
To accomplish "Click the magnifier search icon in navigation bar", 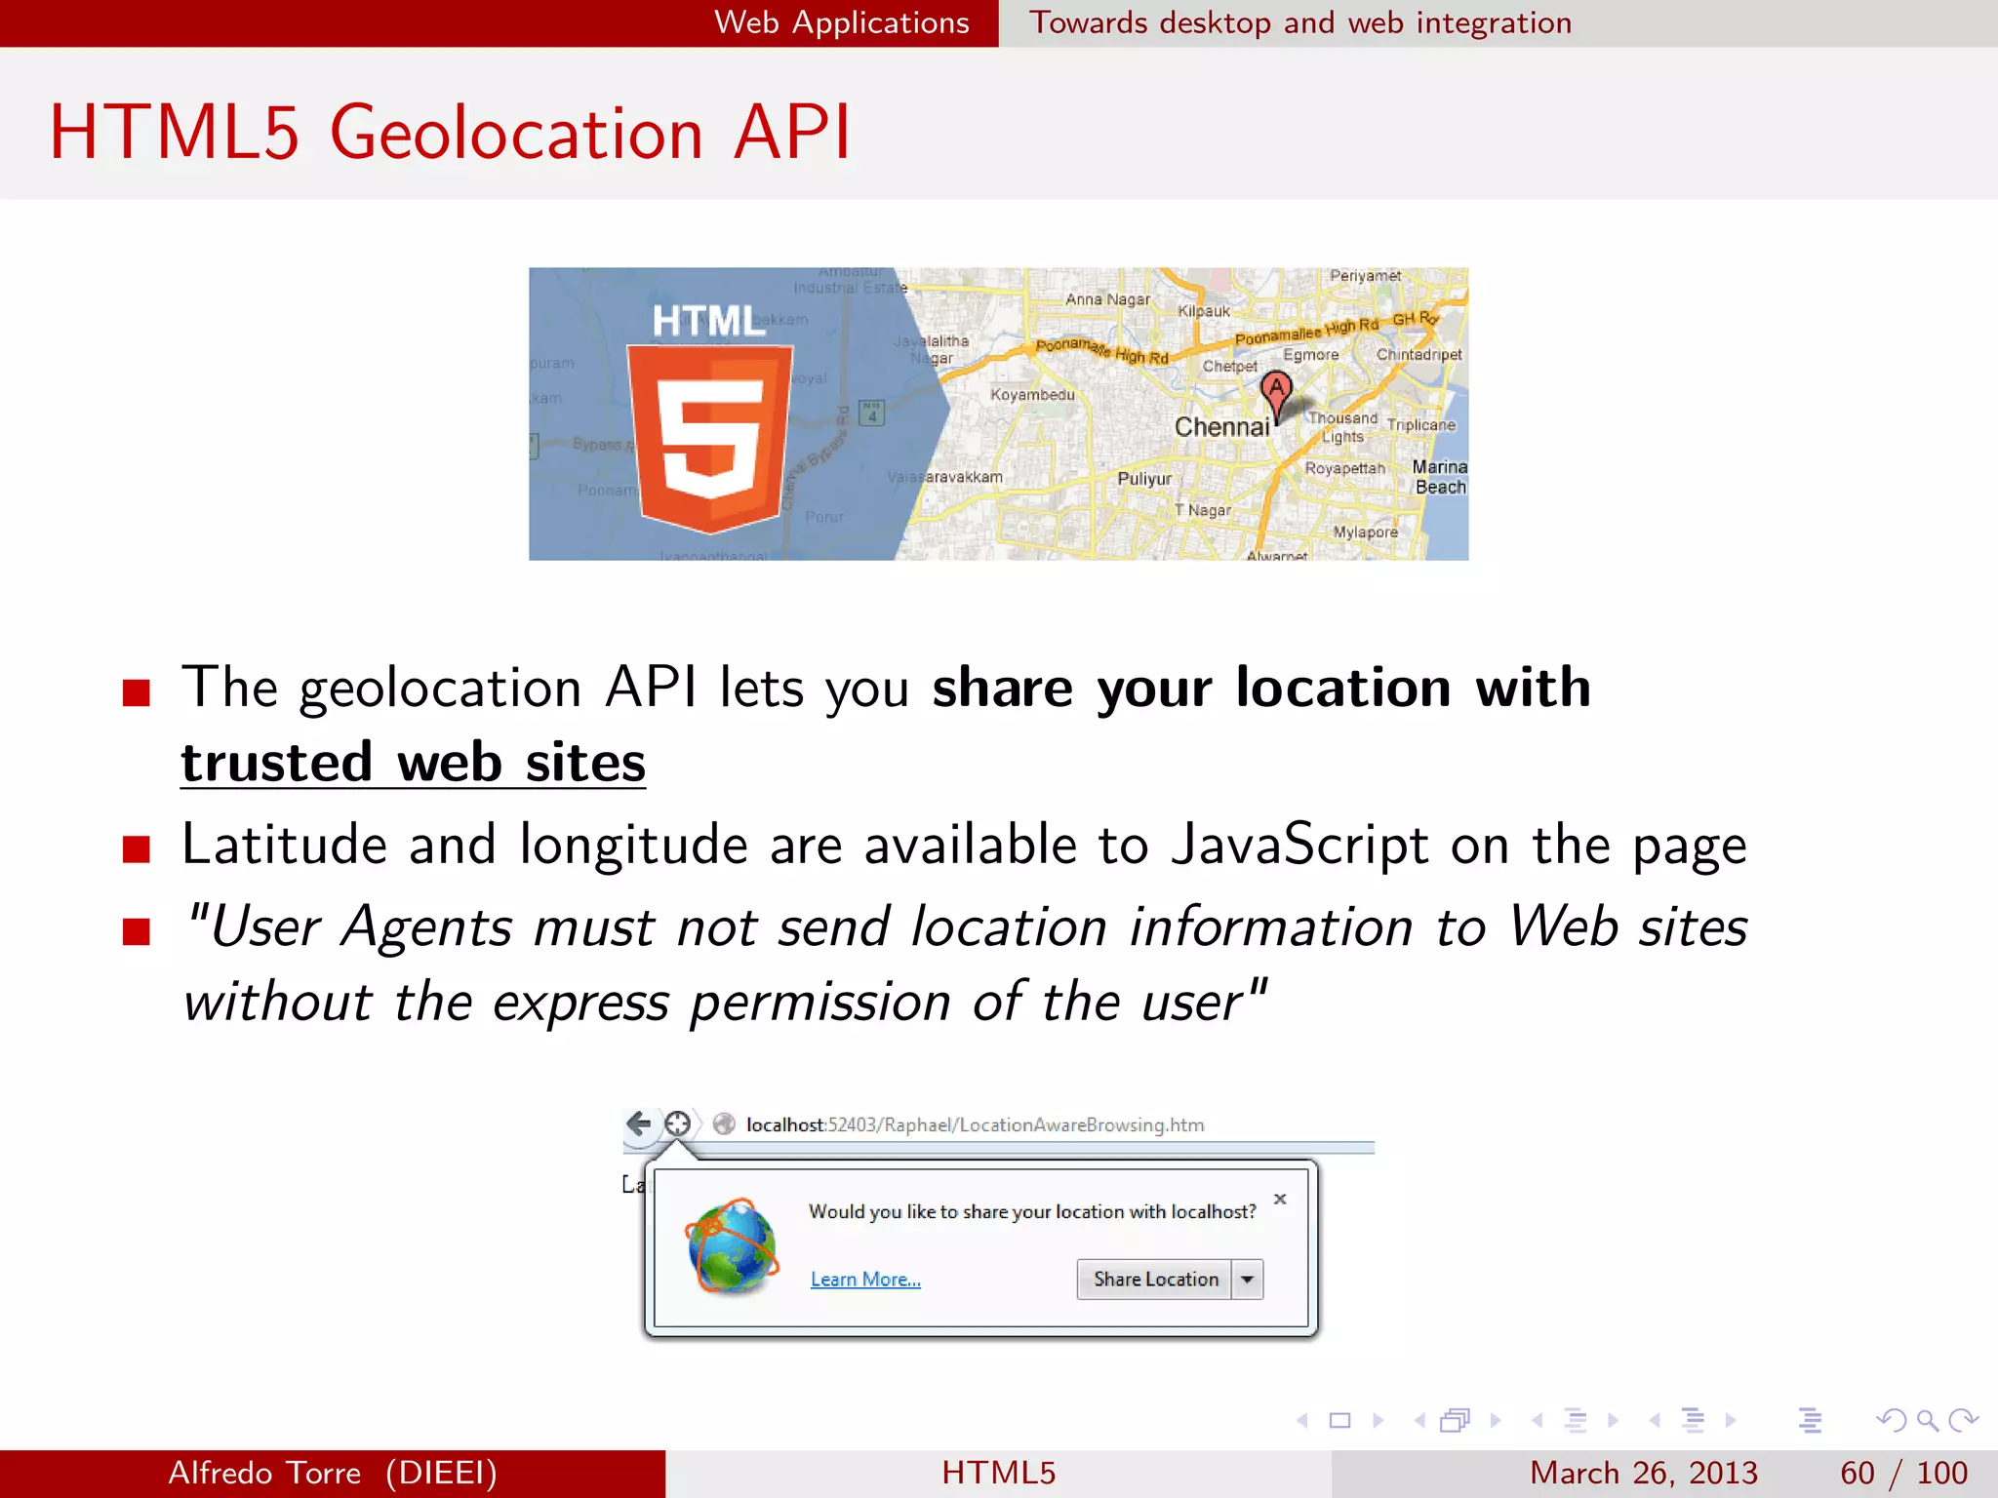I will pyautogui.click(x=1927, y=1421).
